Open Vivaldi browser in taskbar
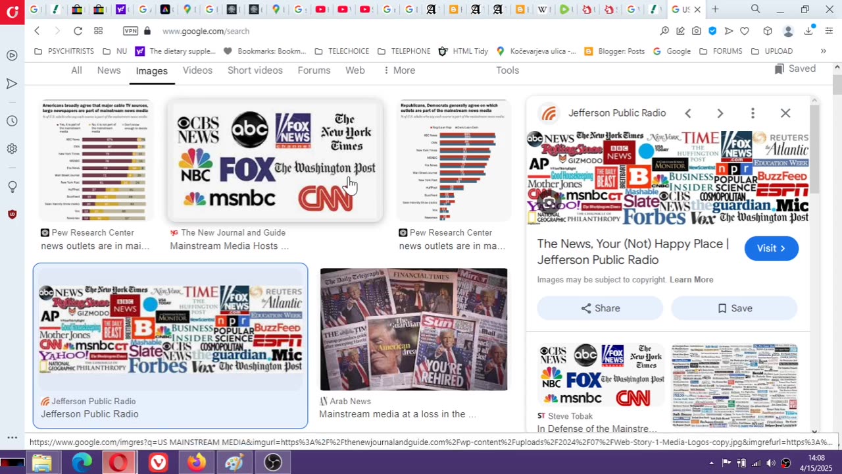This screenshot has width=842, height=474. click(x=158, y=463)
